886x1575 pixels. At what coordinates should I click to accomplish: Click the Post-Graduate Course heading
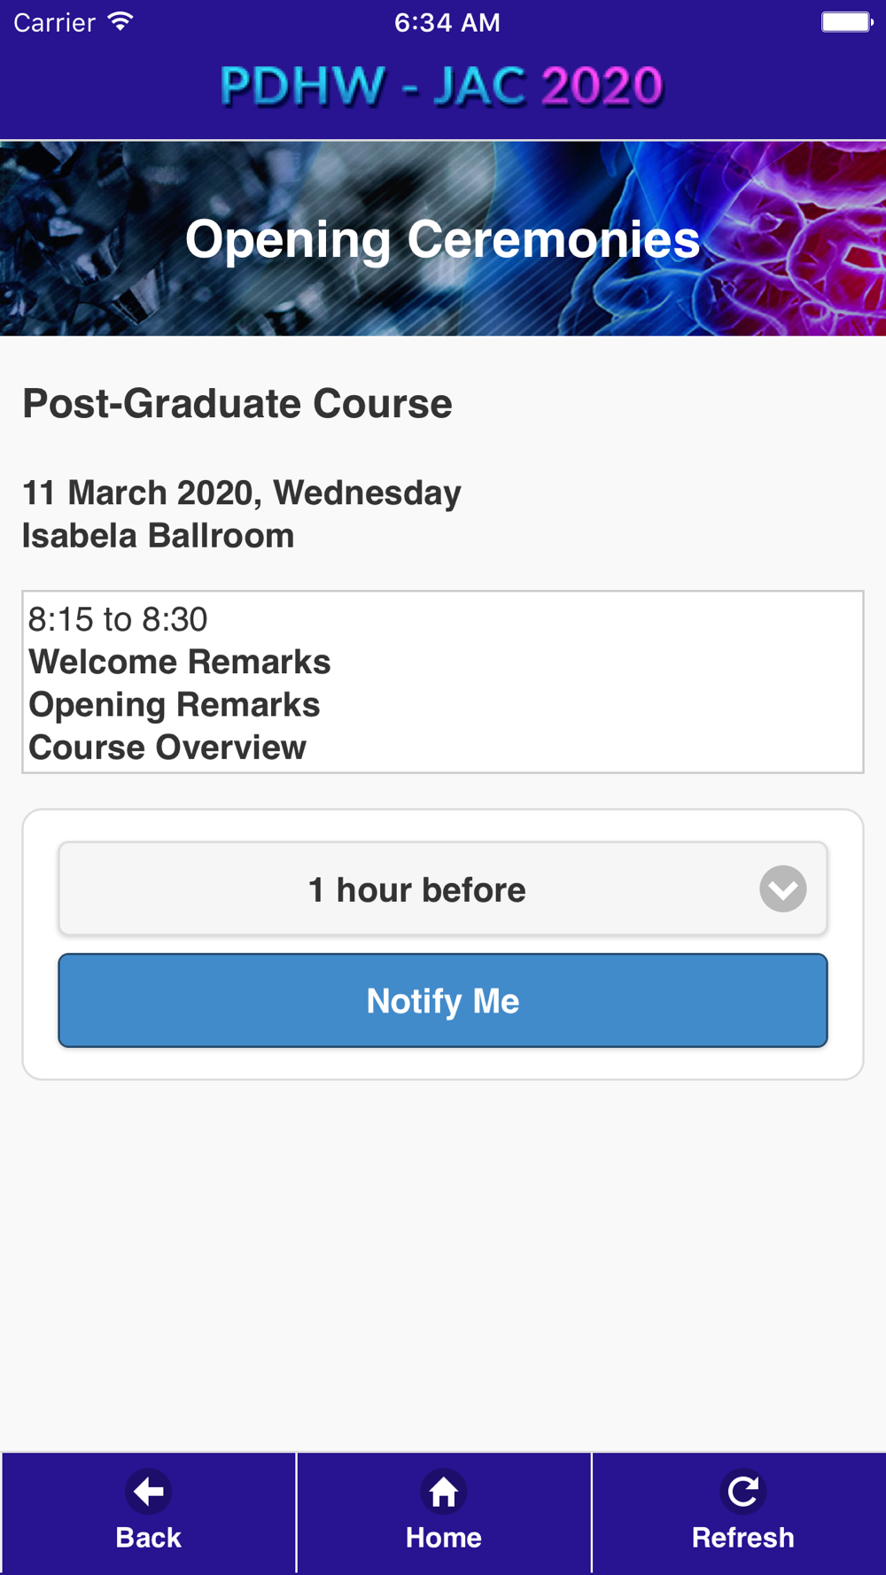point(237,404)
